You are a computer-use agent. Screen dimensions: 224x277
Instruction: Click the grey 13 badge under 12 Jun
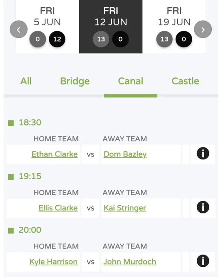101,39
